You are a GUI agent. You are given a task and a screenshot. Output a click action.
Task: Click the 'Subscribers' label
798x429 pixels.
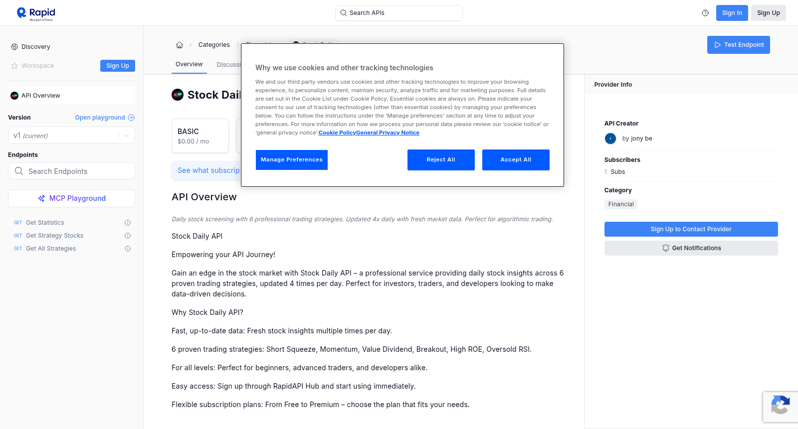622,160
